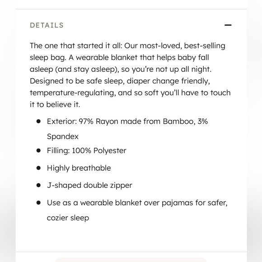The height and width of the screenshot is (262, 262).
Task: Click the DETAILS section header
Action: point(47,25)
